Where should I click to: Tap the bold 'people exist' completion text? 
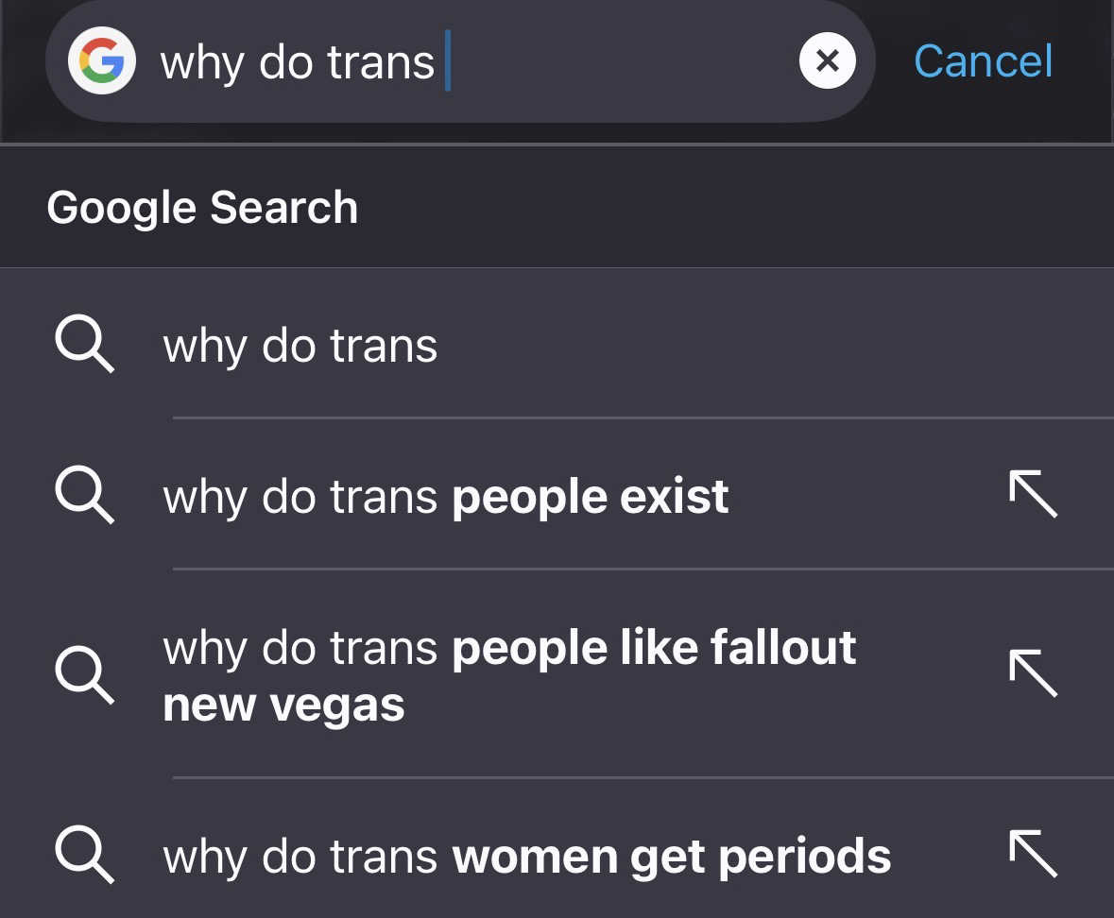pos(591,497)
